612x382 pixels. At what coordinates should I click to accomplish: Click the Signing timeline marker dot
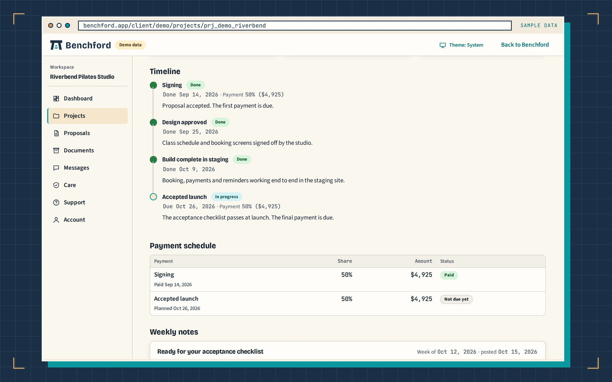pyautogui.click(x=153, y=85)
